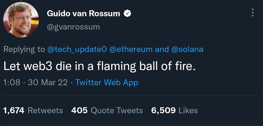Click the 'Replying to' label text
263x126 pixels.
pyautogui.click(x=24, y=49)
